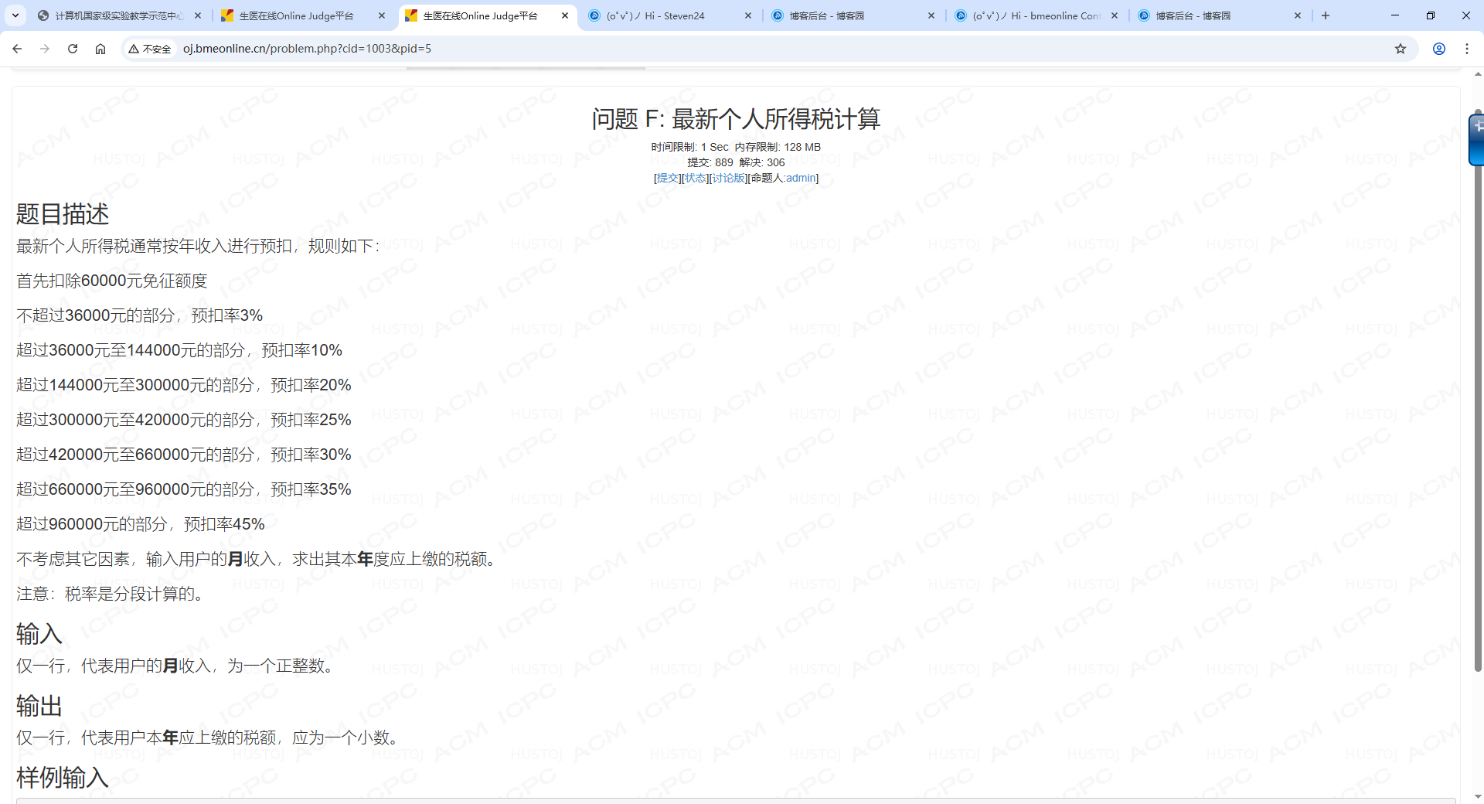Click the 样例输入 section heading
The width and height of the screenshot is (1484, 804).
tap(63, 778)
